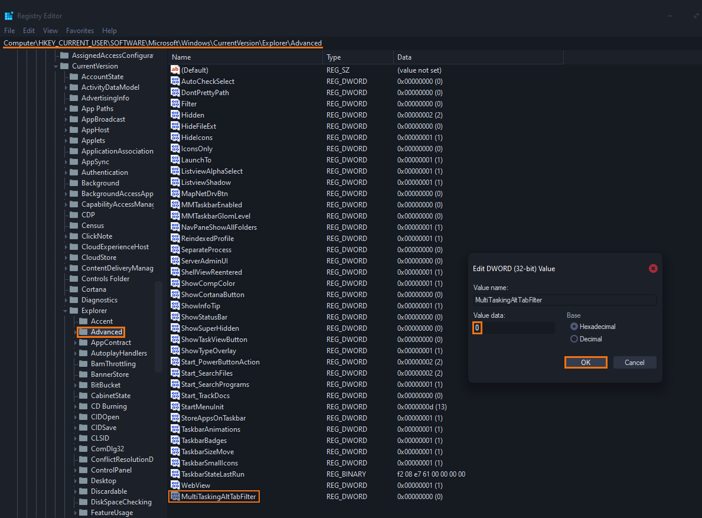Click the AutoCheckSelect DWORD value icon
702x518 pixels.
click(x=175, y=81)
